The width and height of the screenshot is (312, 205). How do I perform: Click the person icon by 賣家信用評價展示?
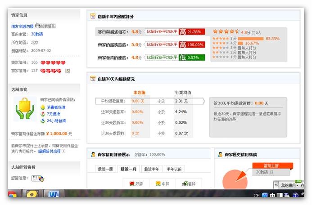pos(93,154)
